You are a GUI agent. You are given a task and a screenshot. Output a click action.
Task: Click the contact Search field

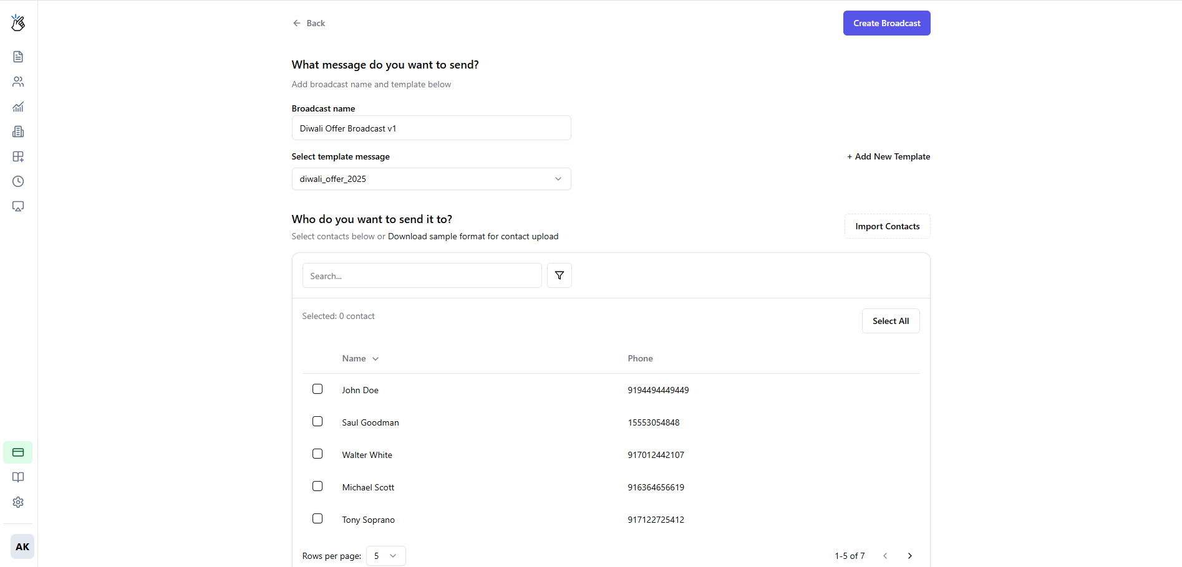point(422,275)
